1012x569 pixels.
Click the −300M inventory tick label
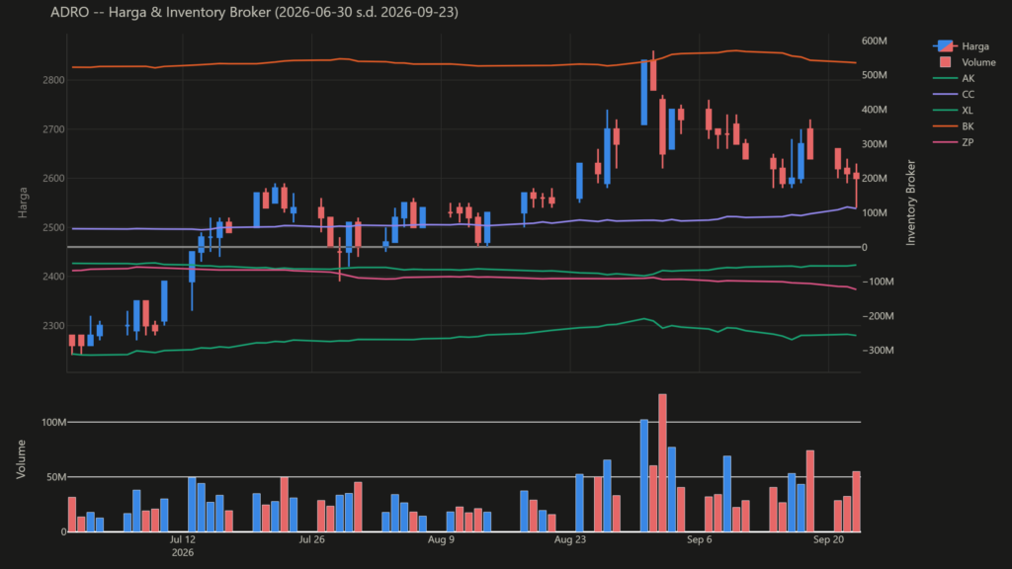coord(878,351)
